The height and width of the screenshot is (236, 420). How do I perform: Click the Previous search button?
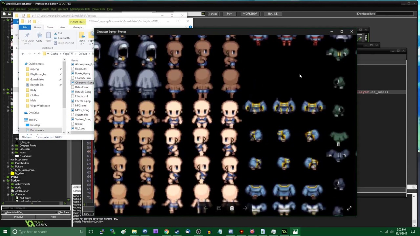tap(19, 217)
